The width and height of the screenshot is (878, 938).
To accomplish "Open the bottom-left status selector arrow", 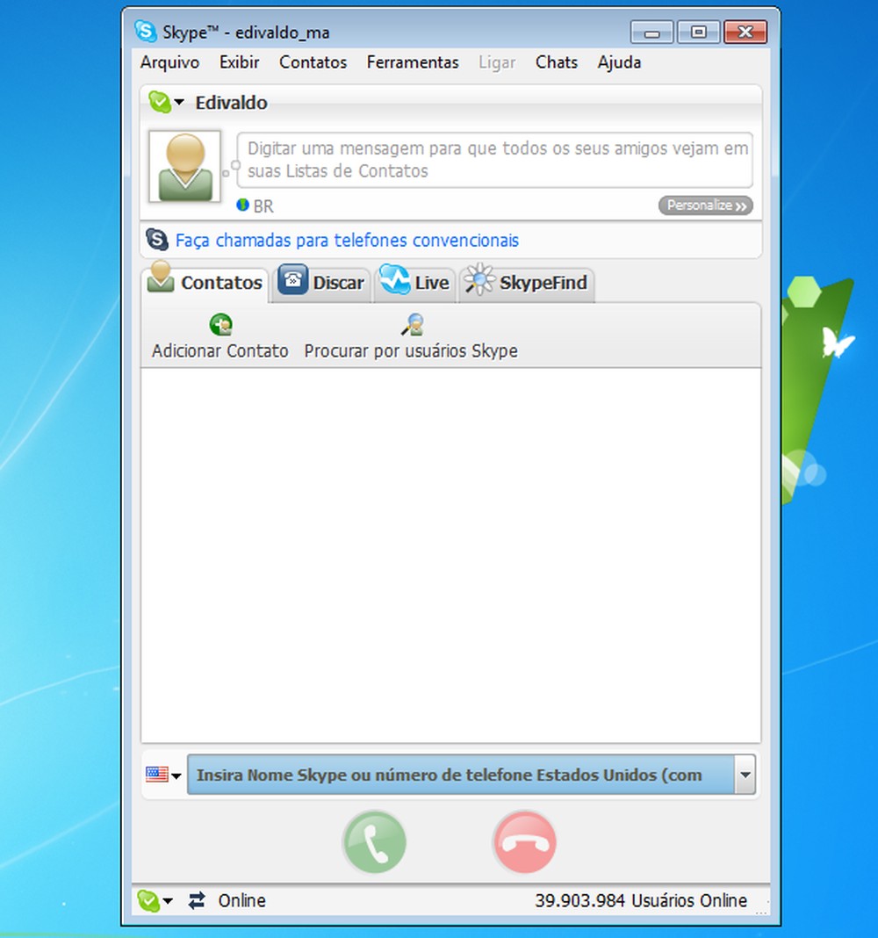I will pos(168,901).
